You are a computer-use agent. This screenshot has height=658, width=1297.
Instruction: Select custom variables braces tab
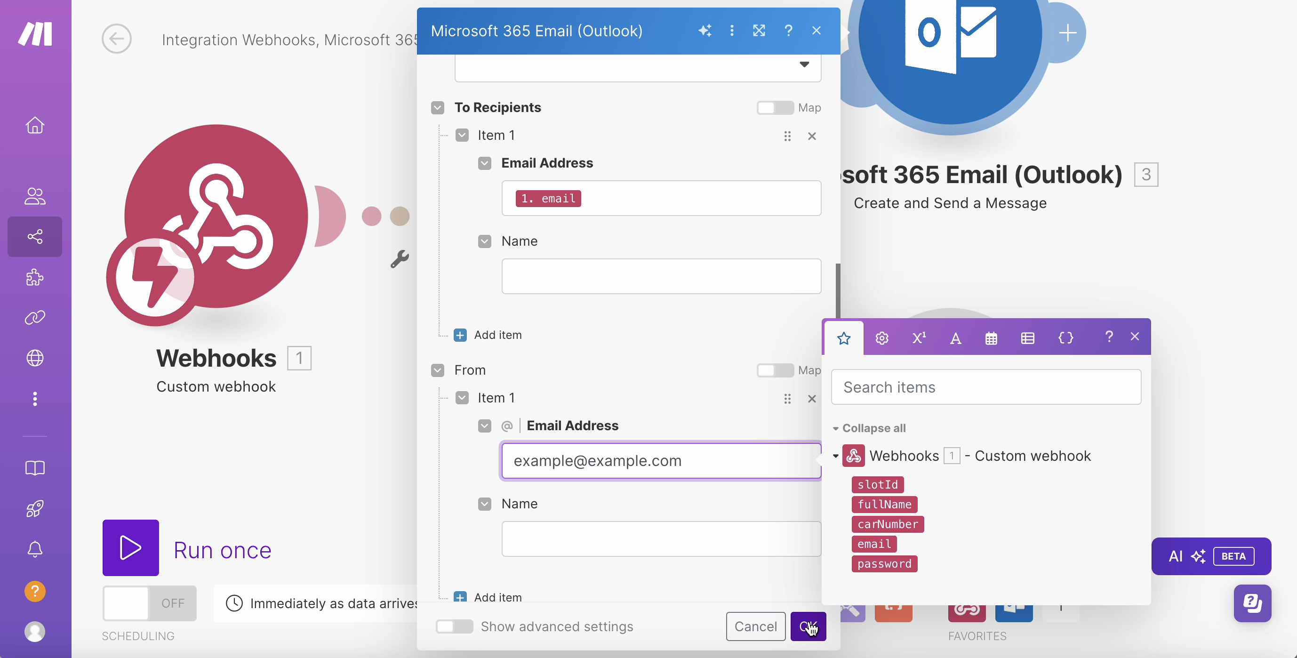click(x=1065, y=338)
